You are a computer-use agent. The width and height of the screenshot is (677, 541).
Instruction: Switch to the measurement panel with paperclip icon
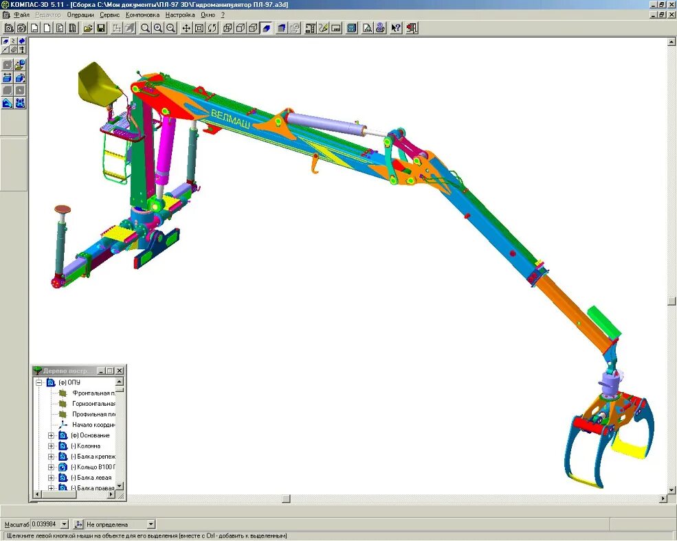click(x=13, y=49)
